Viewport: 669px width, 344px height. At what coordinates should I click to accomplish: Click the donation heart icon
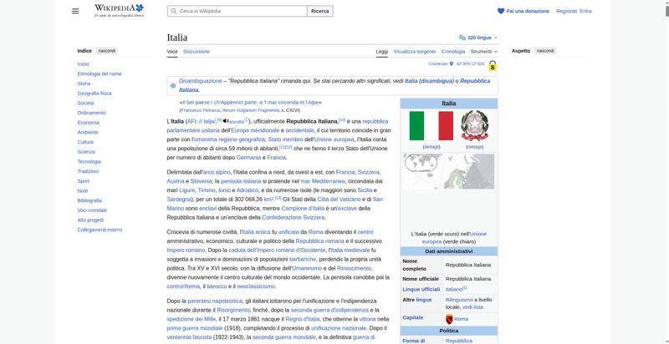pos(501,11)
